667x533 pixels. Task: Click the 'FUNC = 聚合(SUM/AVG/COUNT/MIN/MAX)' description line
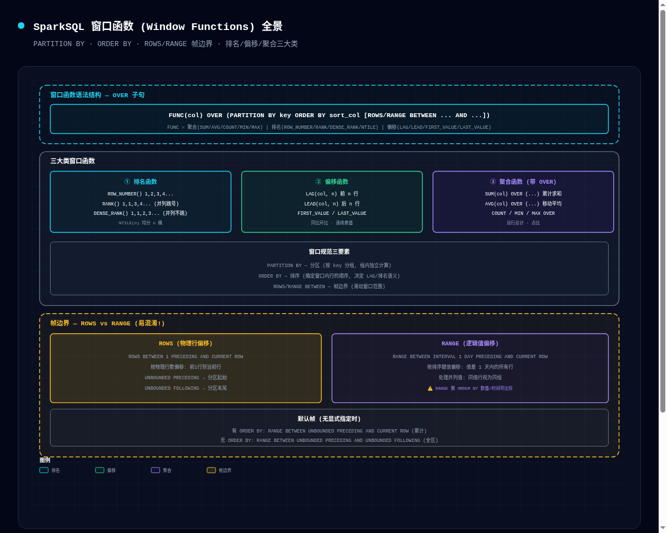(329, 127)
